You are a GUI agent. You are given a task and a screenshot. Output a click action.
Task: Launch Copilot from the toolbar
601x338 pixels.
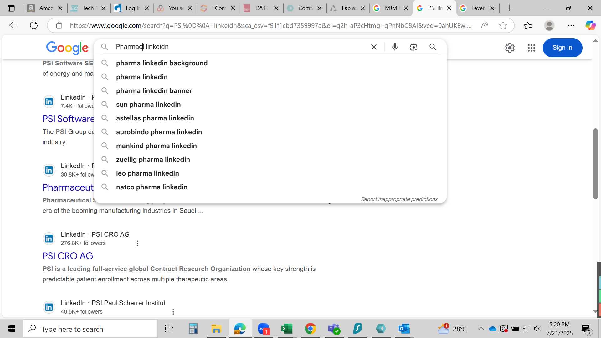point(590,25)
